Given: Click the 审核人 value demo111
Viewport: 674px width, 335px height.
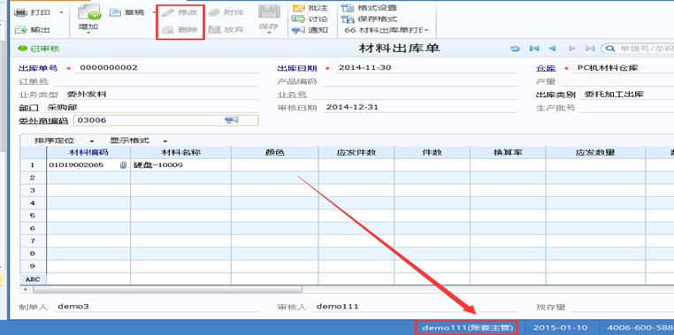Looking at the screenshot, I should 337,306.
